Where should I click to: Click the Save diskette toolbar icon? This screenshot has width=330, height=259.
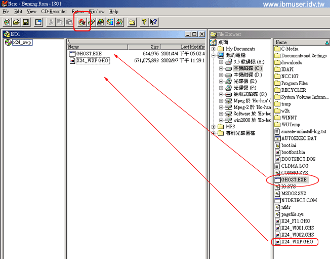[26, 22]
